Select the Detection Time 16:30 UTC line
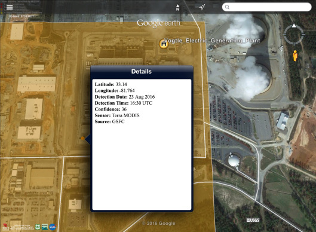Image resolution: width=316 pixels, height=232 pixels. click(124, 103)
